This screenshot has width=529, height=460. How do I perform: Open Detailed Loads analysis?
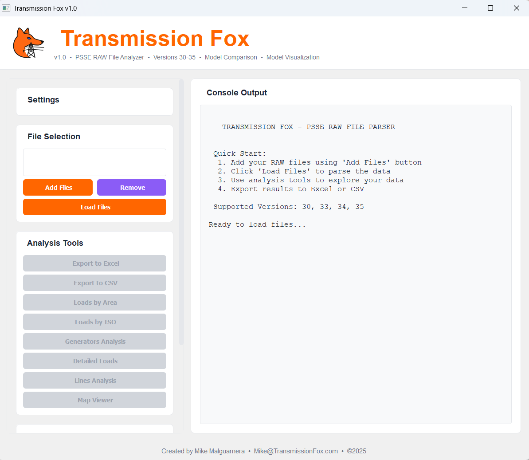point(94,361)
